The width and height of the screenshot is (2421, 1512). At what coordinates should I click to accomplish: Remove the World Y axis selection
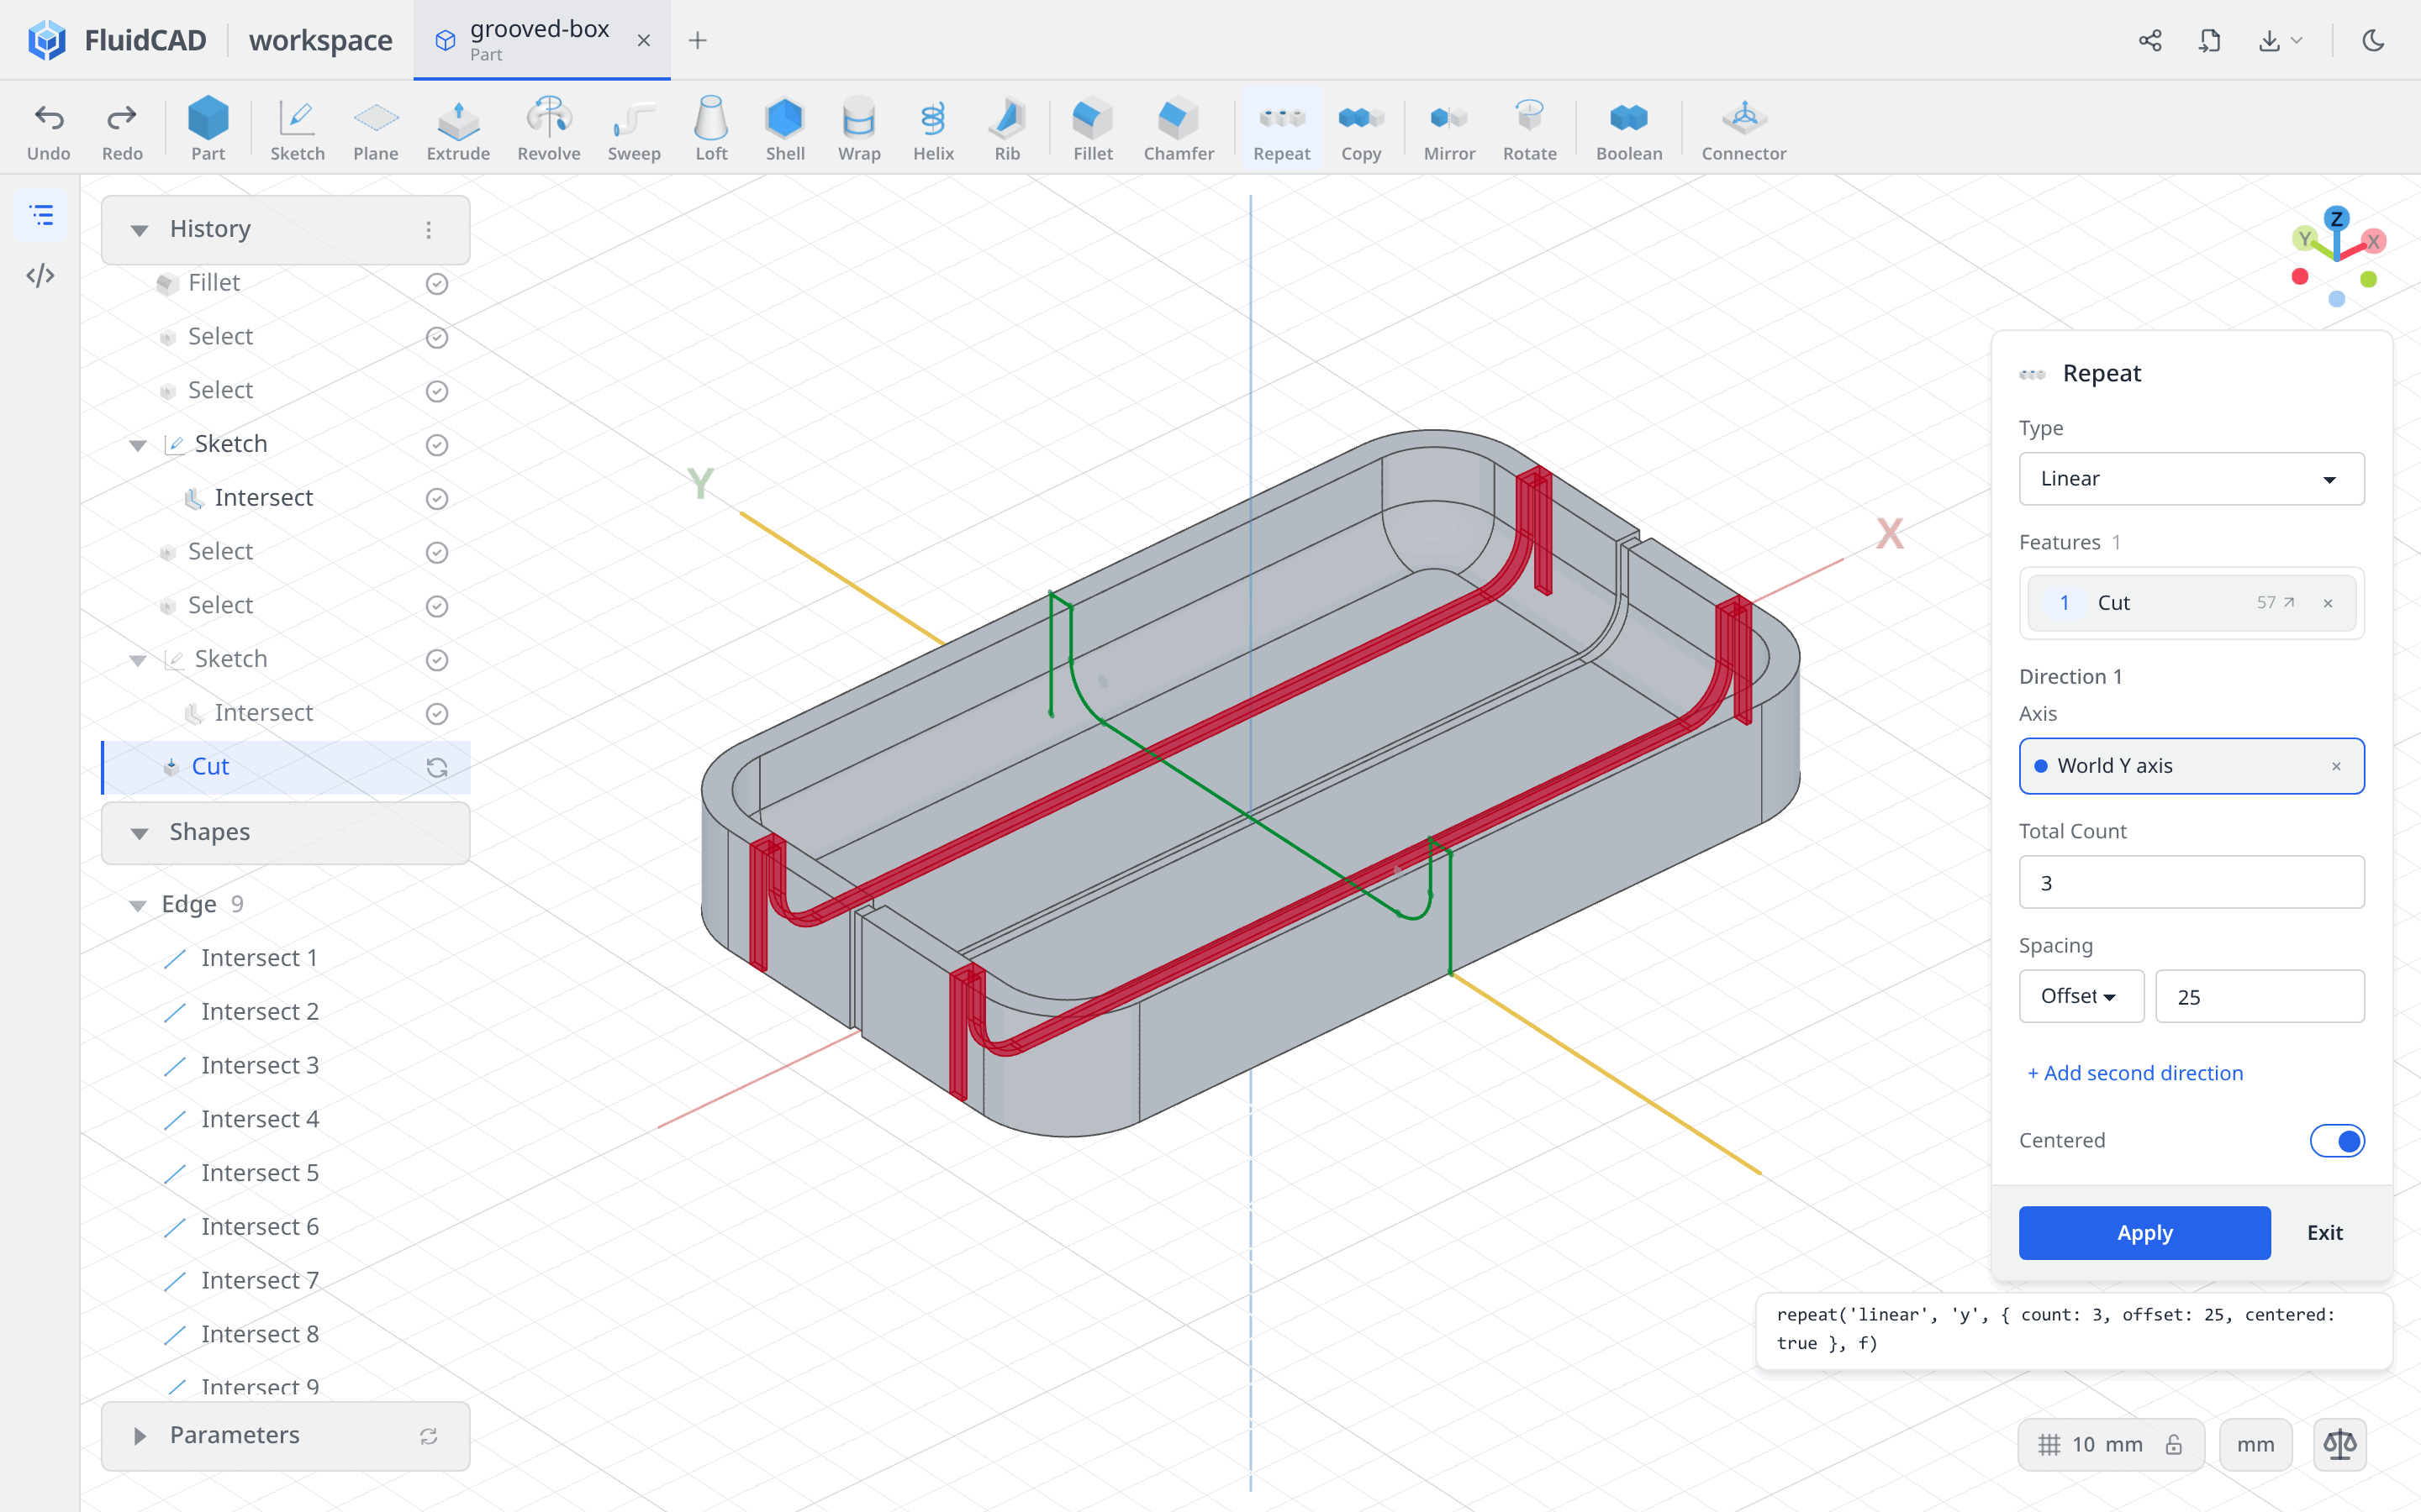point(2336,766)
